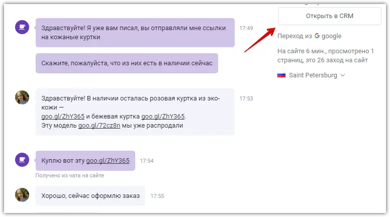Open goo.gl/ZhY365 link after "бежевая куртка"
390x217 pixels.
163,117
